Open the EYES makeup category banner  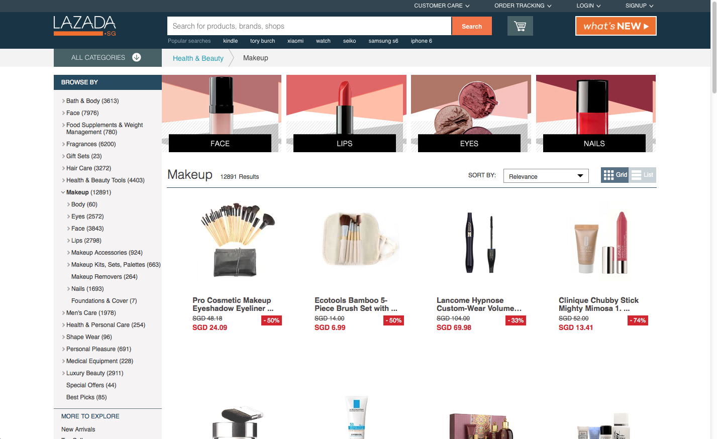471,114
